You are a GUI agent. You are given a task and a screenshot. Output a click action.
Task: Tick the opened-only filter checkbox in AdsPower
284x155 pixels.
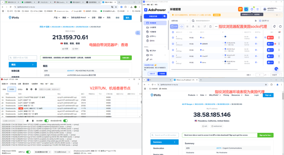(260, 21)
